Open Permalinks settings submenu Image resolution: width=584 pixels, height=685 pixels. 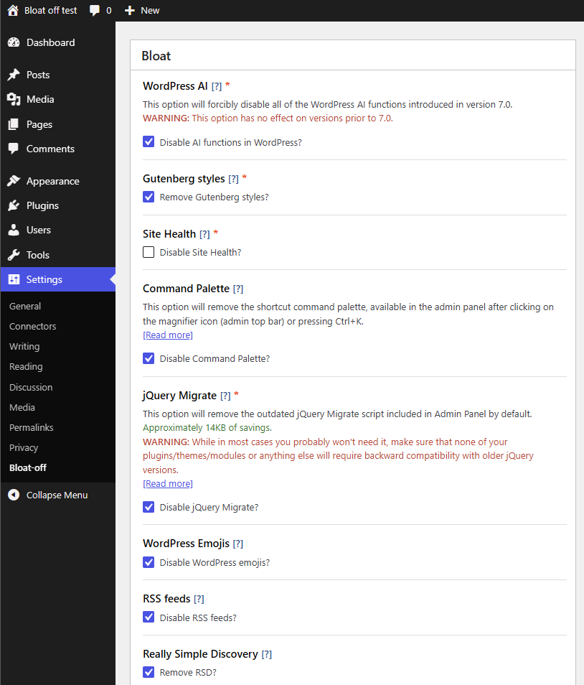click(32, 427)
